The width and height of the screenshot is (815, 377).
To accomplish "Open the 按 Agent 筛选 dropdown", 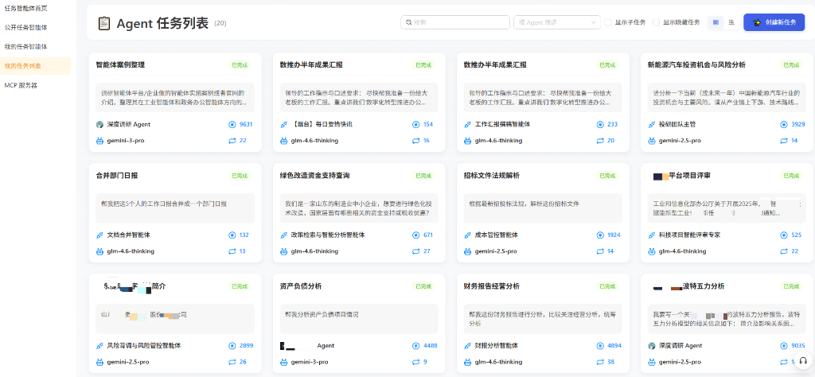I will [x=556, y=22].
